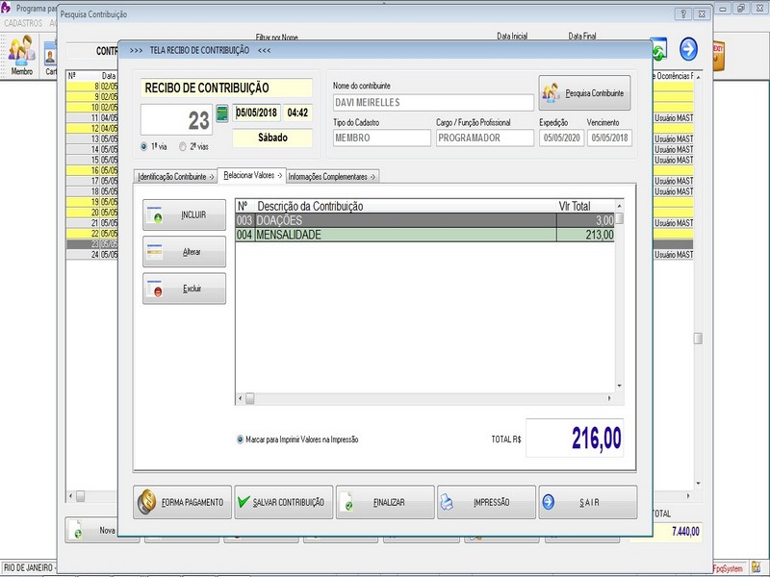Click the Vencimento date field
Image resolution: width=770 pixels, height=577 pixels.
(x=609, y=138)
